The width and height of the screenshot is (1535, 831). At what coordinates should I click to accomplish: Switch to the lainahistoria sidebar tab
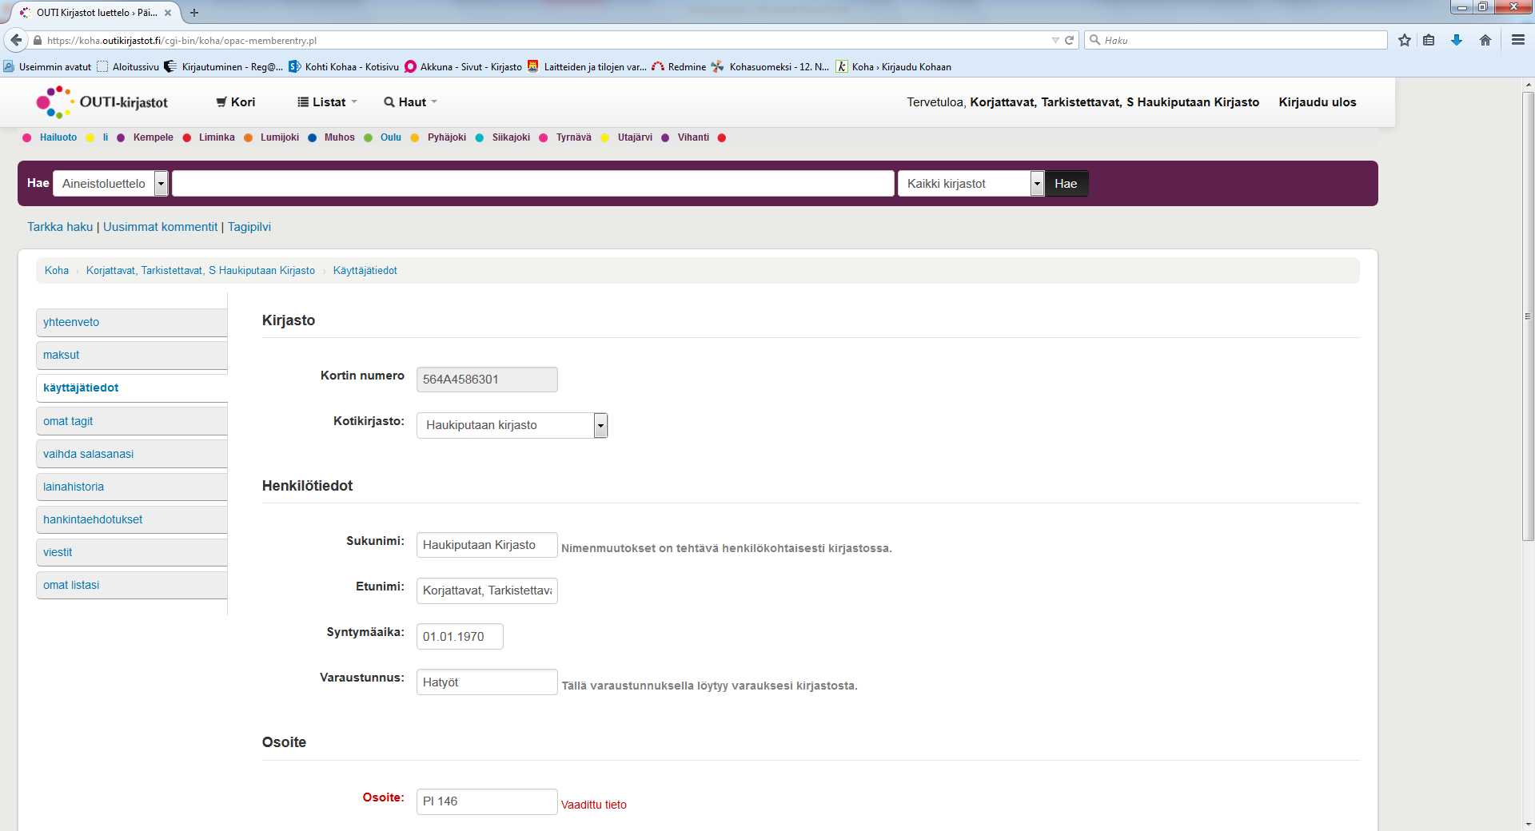coord(132,487)
